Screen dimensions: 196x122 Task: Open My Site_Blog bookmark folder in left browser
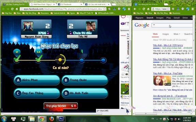(x=29, y=13)
